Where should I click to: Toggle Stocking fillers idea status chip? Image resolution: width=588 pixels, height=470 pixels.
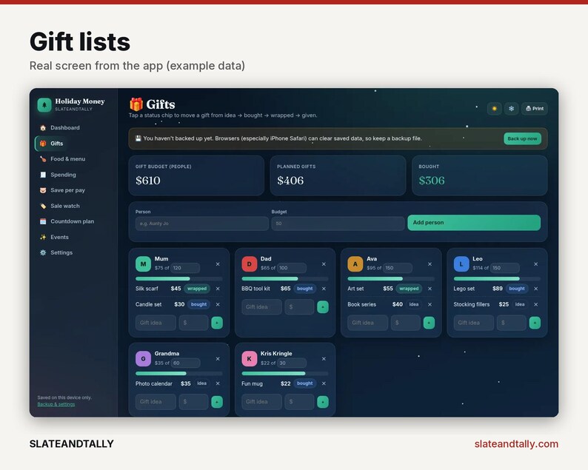[x=520, y=304]
